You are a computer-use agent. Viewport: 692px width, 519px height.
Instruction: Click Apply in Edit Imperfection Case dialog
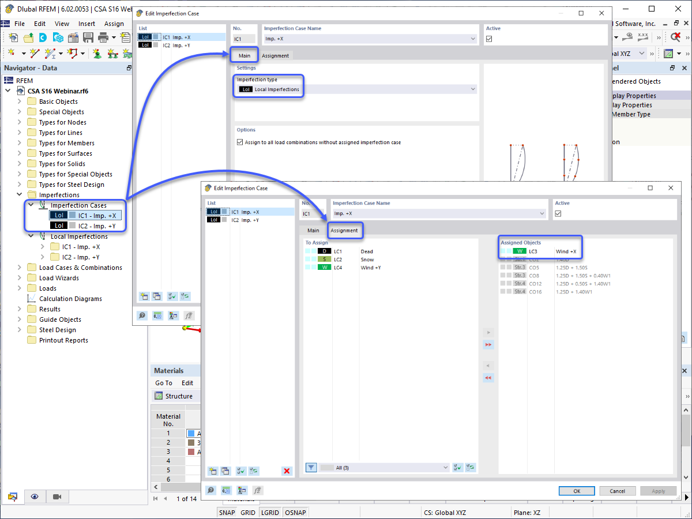click(x=658, y=491)
